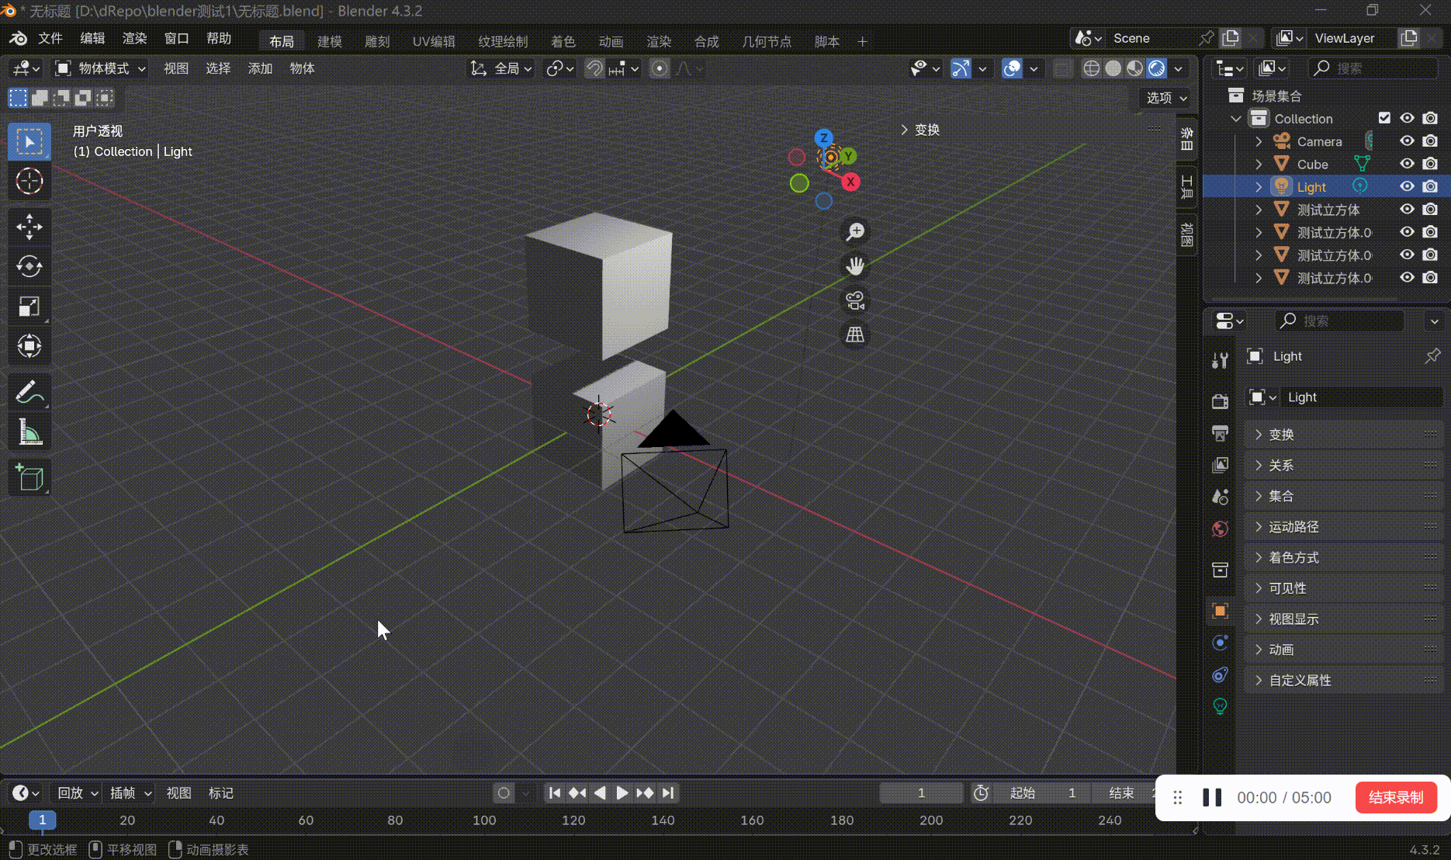Open the 文件 menu
Screen dimensions: 1451x860
click(x=50, y=38)
